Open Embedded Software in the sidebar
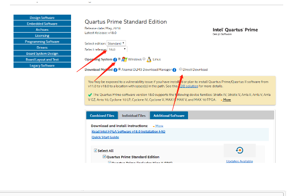This screenshot has width=305, height=196. tap(42, 24)
